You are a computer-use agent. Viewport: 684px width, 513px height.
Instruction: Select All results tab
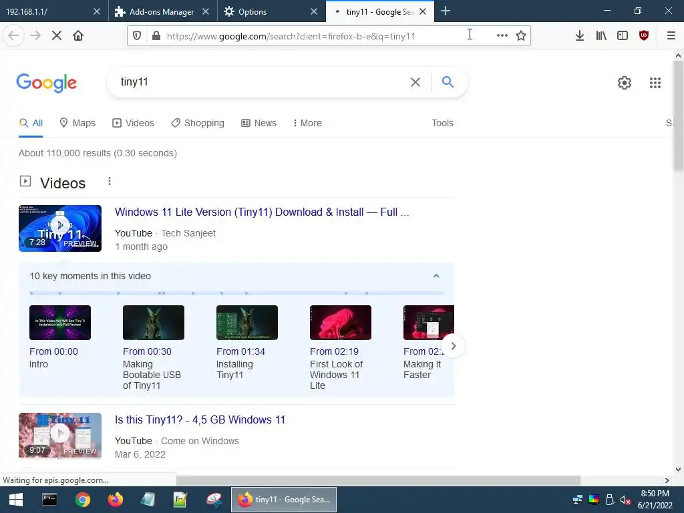[x=31, y=123]
